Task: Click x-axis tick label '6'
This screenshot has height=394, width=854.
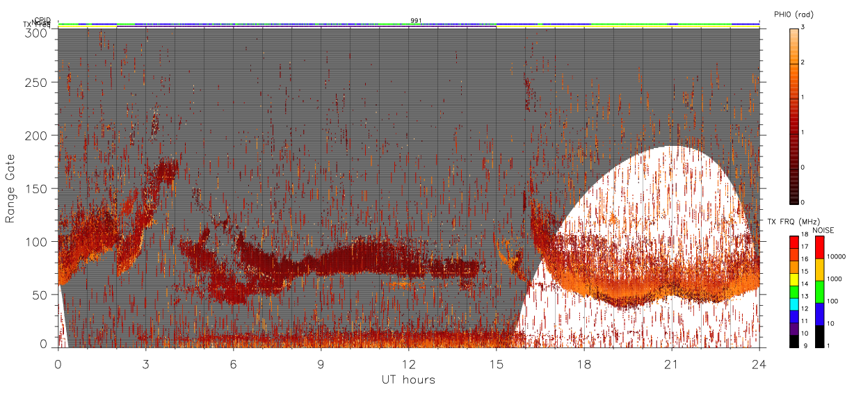Action: point(234,363)
